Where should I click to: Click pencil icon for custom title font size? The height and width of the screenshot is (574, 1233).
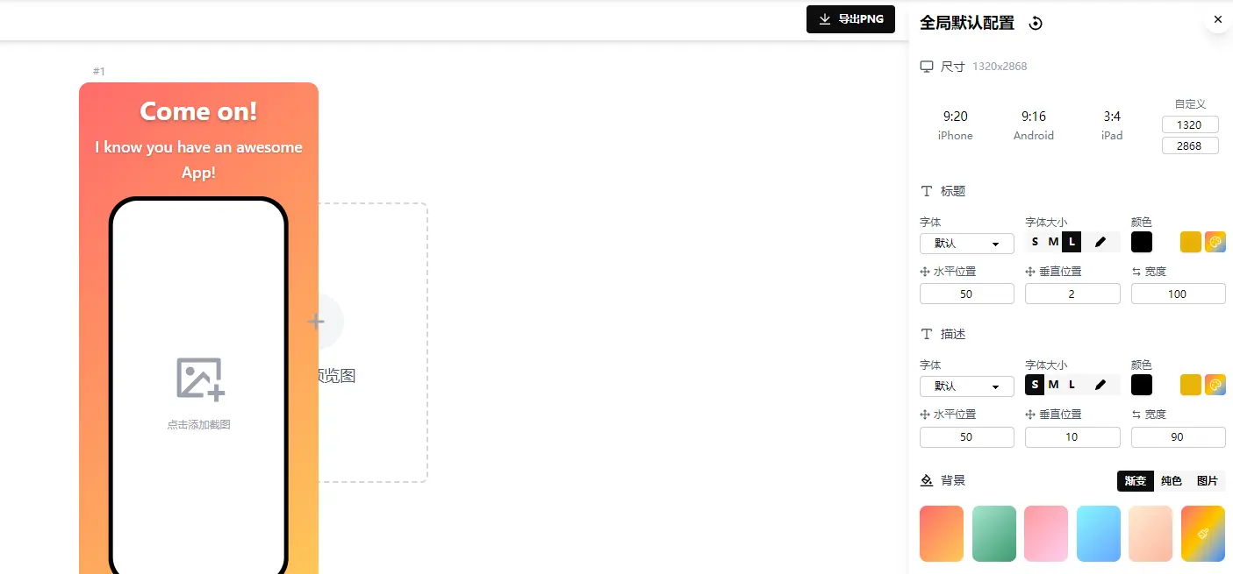[x=1100, y=242]
